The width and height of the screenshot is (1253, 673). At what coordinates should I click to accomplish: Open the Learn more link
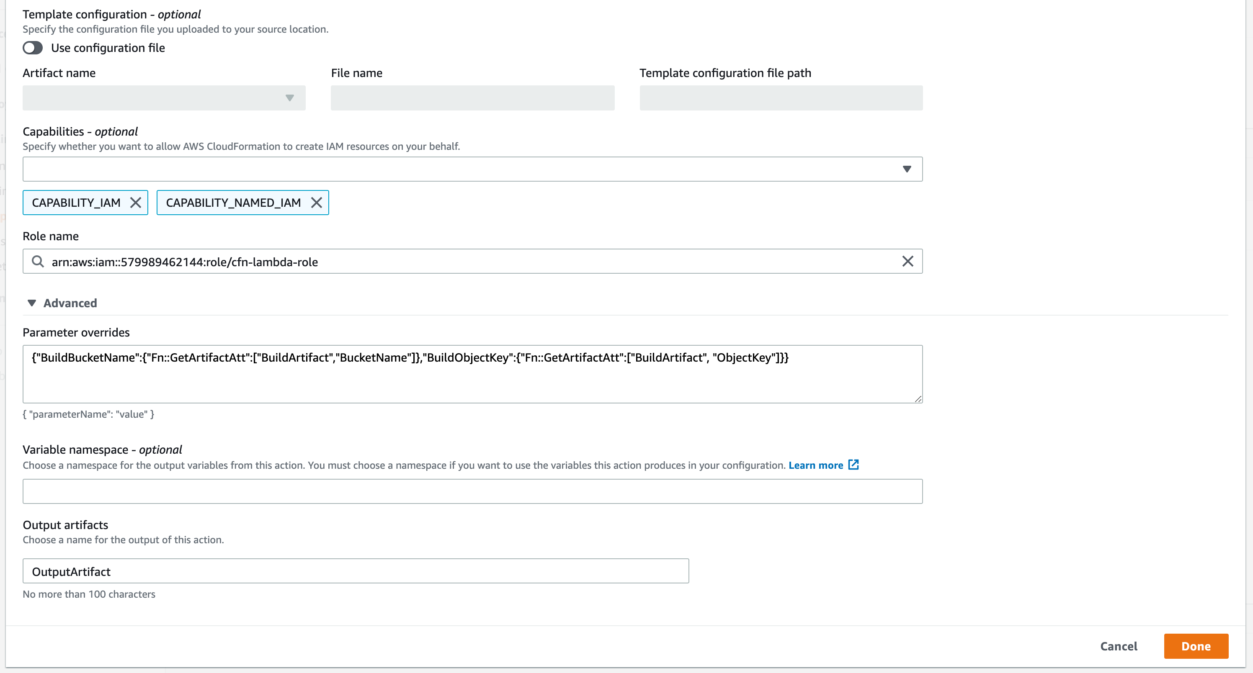(816, 465)
